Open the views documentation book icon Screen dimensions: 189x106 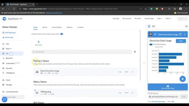(62, 34)
